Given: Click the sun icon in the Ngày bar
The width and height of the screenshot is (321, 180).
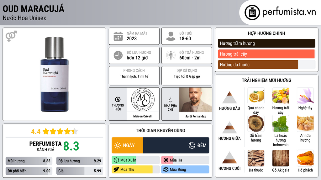Looking at the screenshot, I should pos(118,145).
